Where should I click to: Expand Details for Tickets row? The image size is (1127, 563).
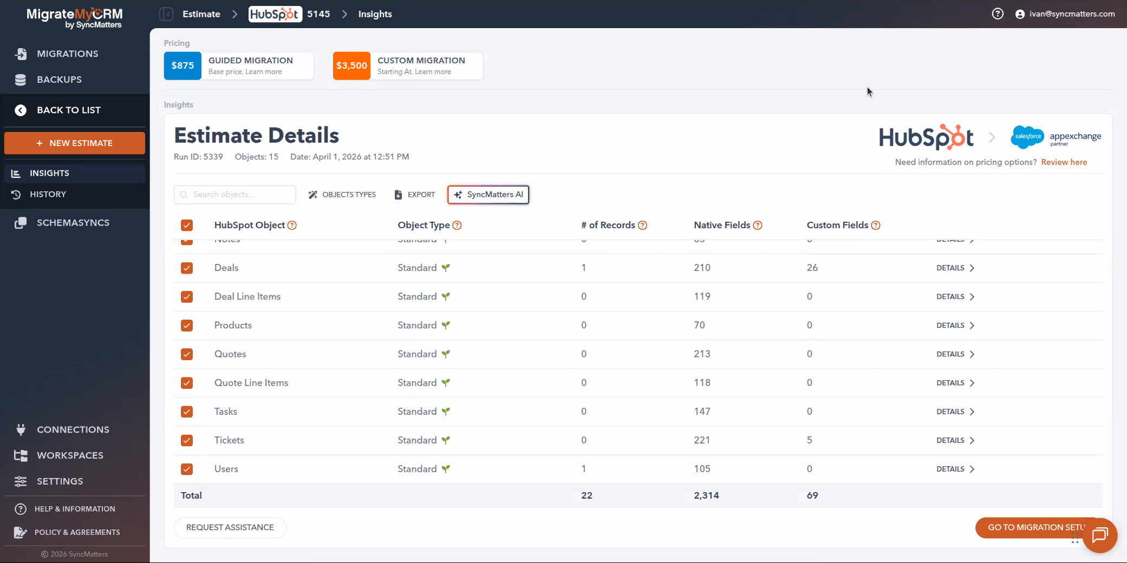click(x=955, y=440)
